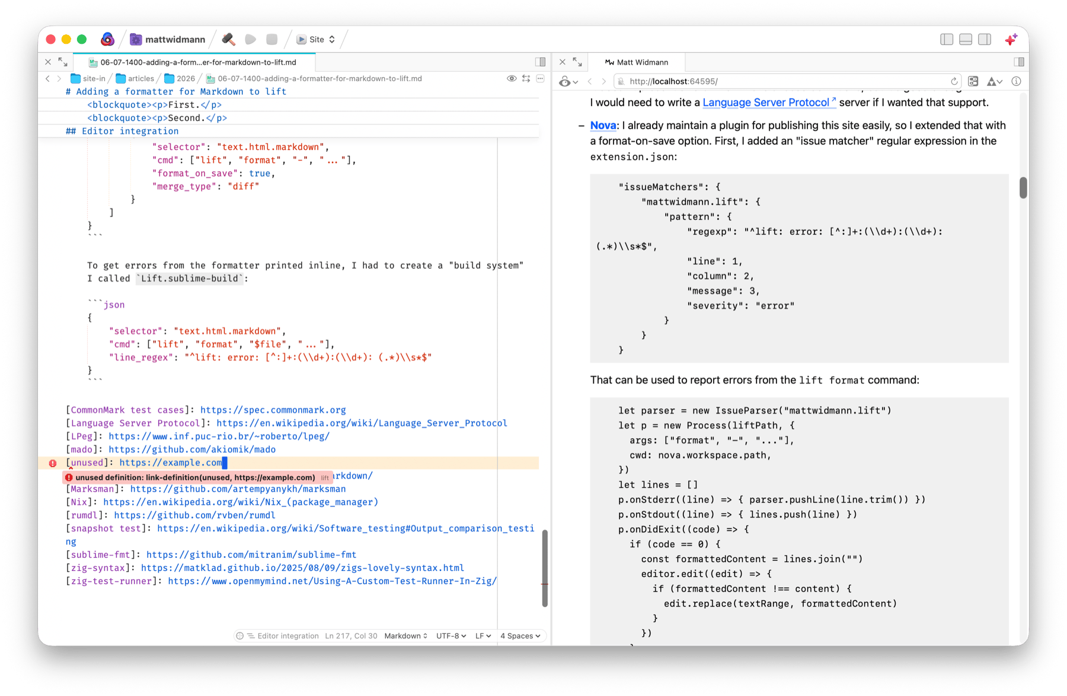Open the text size dropdown in preview
The width and height of the screenshot is (1067, 696).
pyautogui.click(x=994, y=82)
